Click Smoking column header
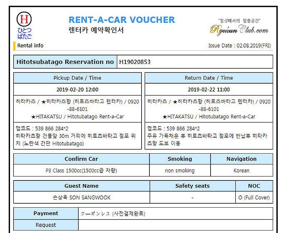 pos(180,159)
